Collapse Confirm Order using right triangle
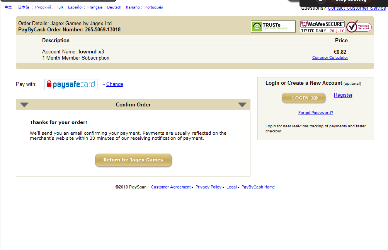The height and width of the screenshot is (250, 388). (x=242, y=105)
